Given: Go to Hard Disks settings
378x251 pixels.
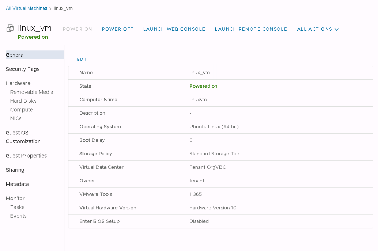Looking at the screenshot, I should [23, 101].
